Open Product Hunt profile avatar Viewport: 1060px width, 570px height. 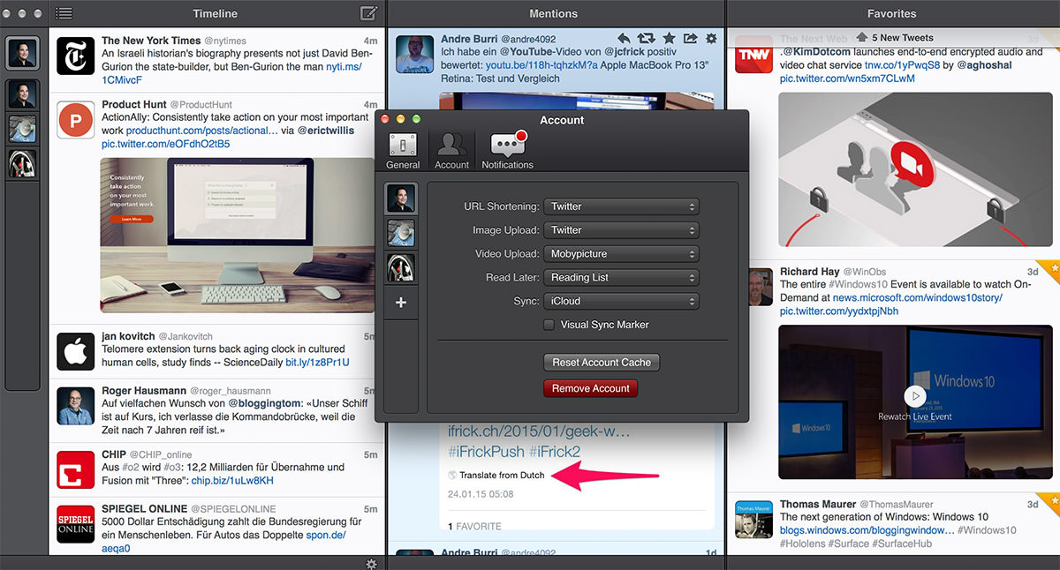(75, 120)
